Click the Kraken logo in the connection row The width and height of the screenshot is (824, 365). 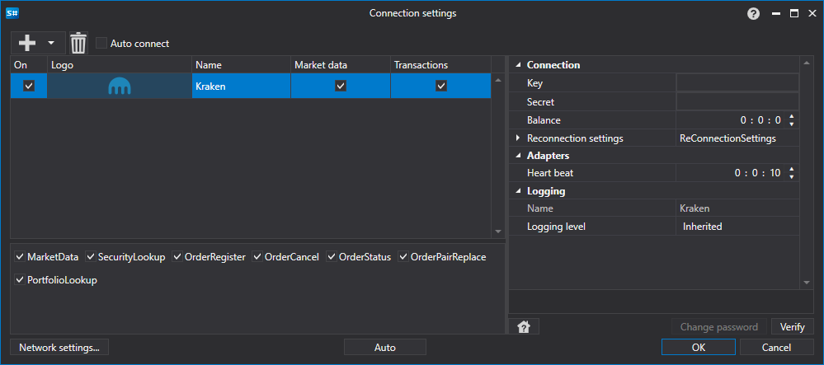[120, 87]
